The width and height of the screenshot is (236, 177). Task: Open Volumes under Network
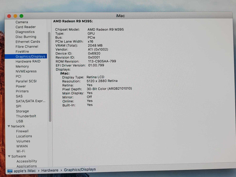point(23,141)
